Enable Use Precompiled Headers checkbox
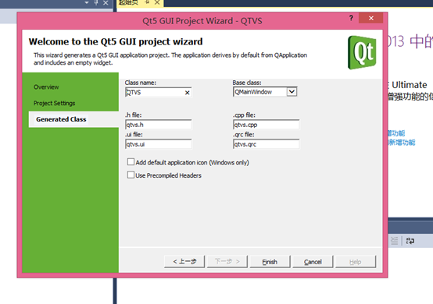 [x=131, y=175]
